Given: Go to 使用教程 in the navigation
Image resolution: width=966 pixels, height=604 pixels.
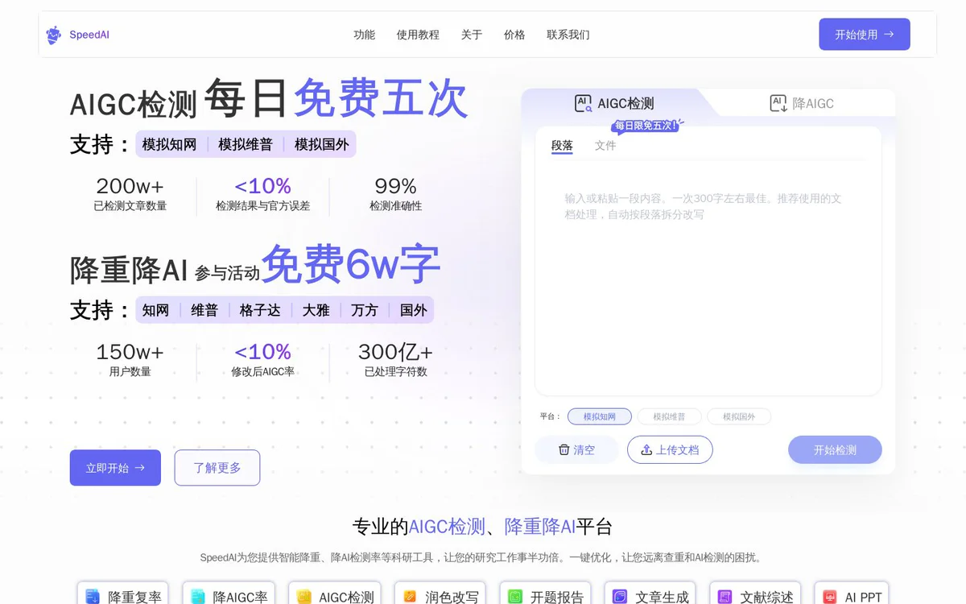Looking at the screenshot, I should coord(418,35).
